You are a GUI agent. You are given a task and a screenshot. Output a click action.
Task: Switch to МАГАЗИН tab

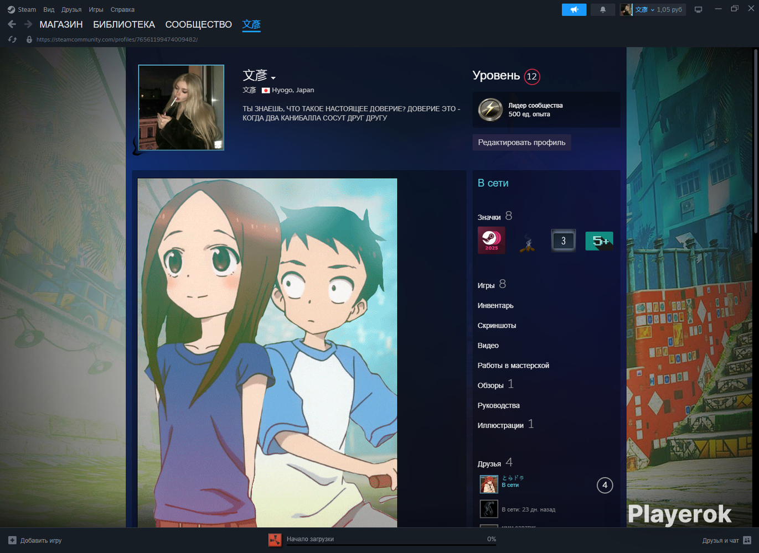(x=61, y=24)
